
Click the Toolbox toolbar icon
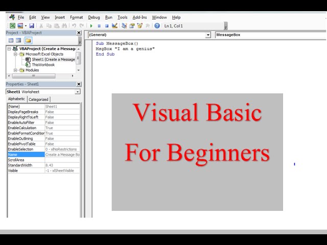(x=148, y=26)
